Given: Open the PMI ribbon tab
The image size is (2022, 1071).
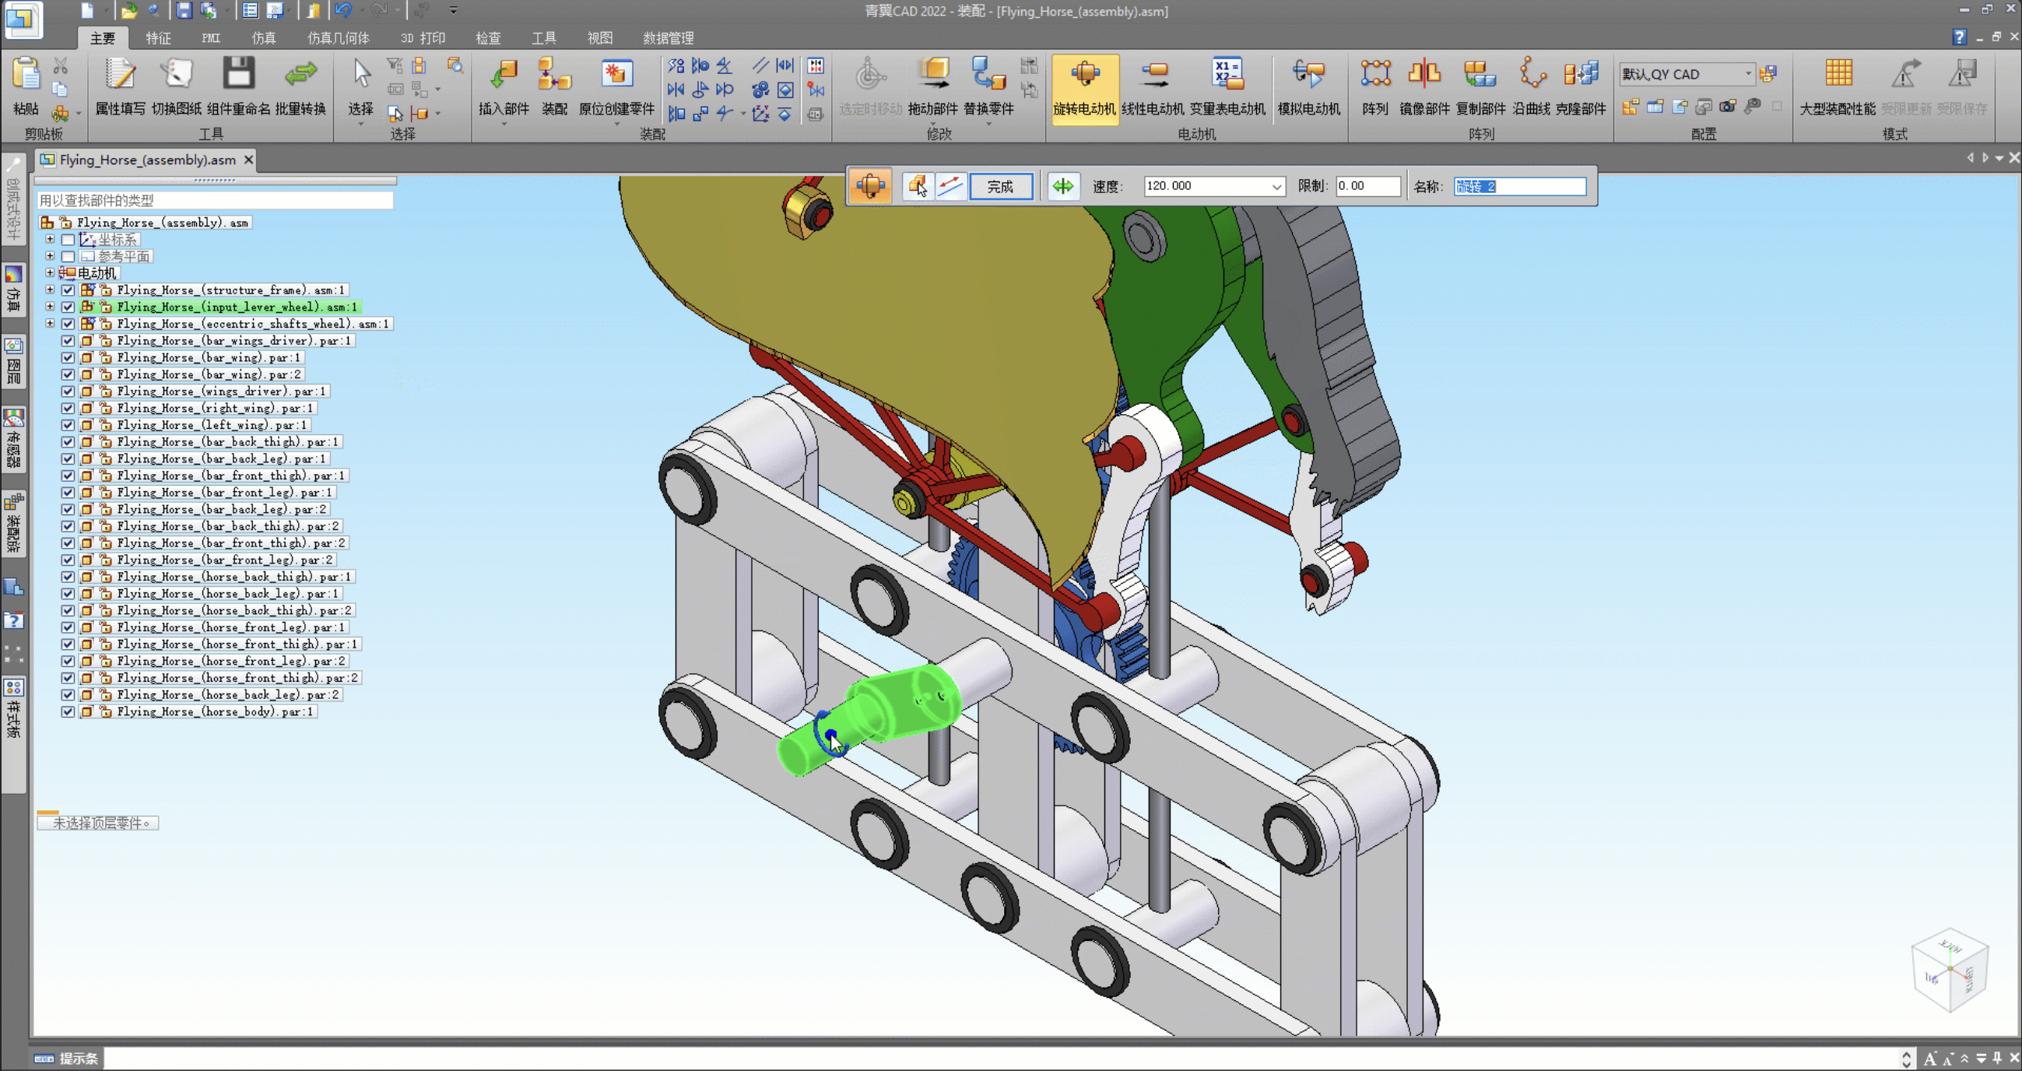Looking at the screenshot, I should [210, 37].
